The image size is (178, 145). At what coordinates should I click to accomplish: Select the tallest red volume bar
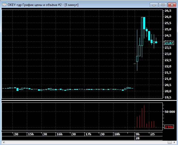(x=144, y=116)
